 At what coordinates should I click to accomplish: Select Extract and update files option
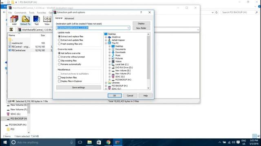(59, 40)
